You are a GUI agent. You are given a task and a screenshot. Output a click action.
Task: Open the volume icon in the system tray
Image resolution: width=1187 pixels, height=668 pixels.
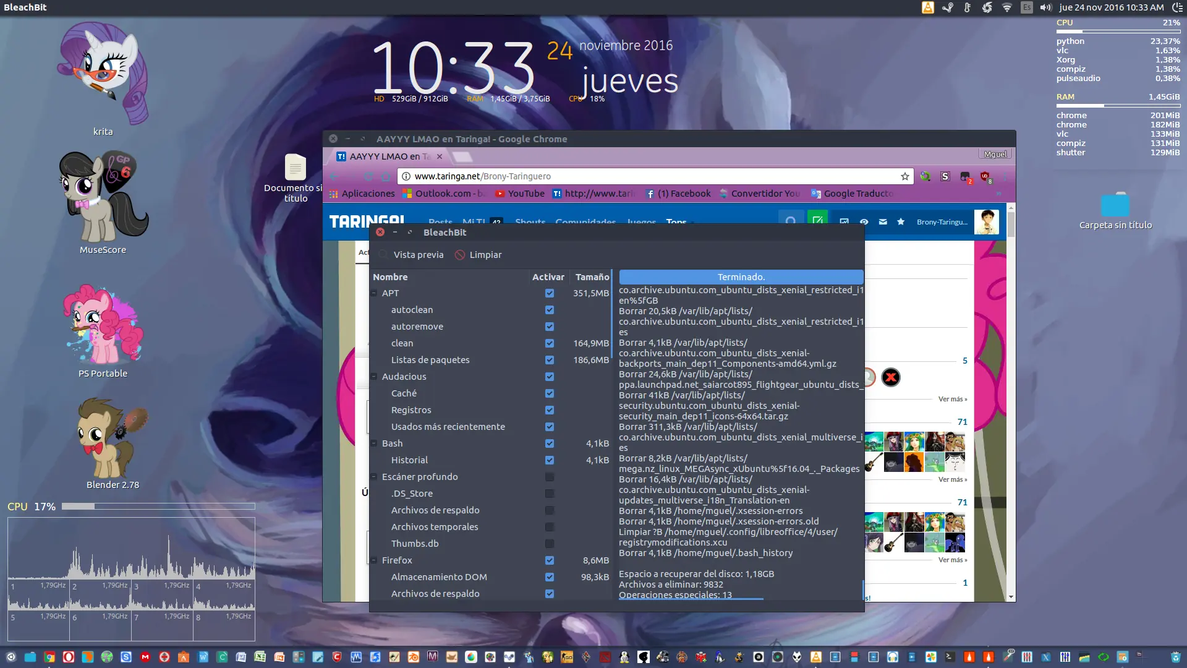coord(1045,7)
